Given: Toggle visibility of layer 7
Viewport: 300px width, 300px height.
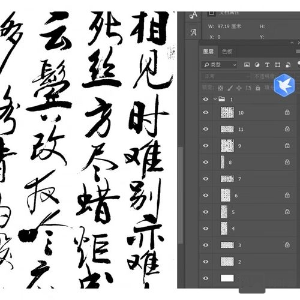Looking at the screenshot, I should pos(206,179).
